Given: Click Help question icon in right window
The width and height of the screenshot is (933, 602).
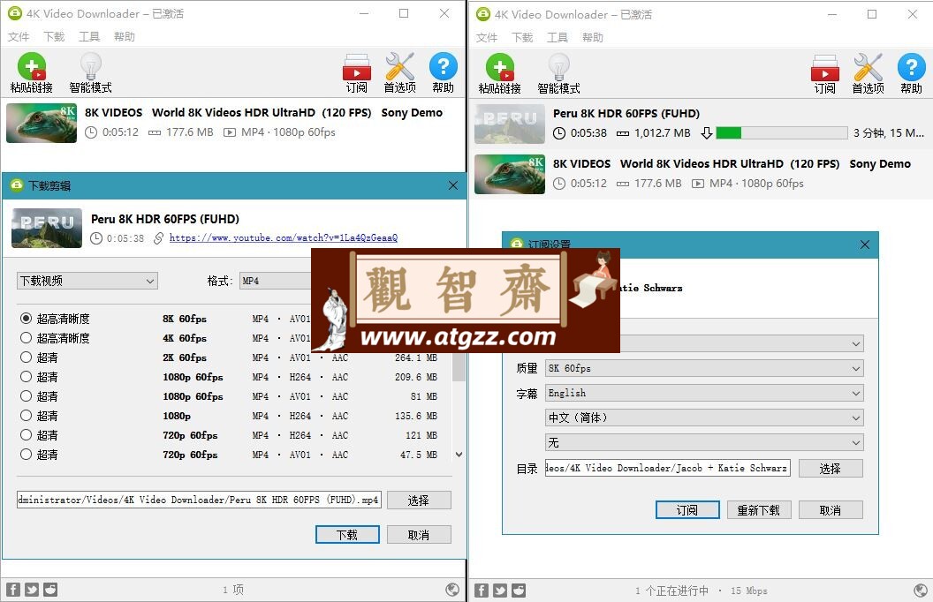Looking at the screenshot, I should pyautogui.click(x=911, y=67).
